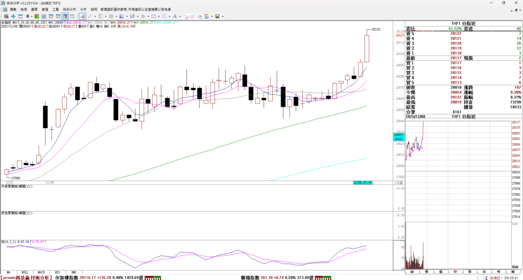Open the 技術分析 menu
The image size is (523, 280).
point(69,9)
